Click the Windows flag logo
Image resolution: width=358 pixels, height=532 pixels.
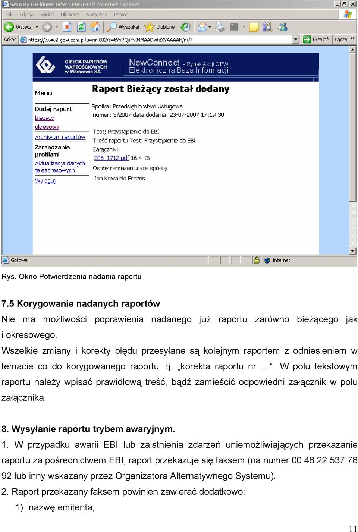point(348,15)
